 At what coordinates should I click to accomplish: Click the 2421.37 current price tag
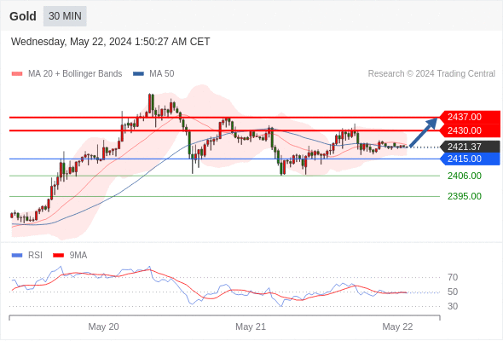coord(470,147)
